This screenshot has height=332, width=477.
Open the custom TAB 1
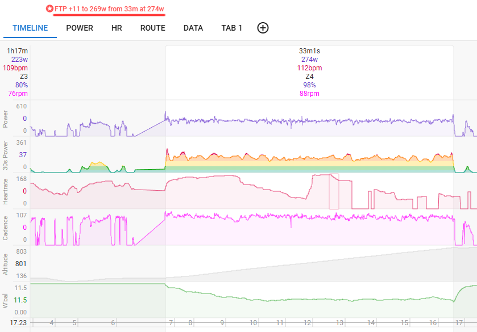[231, 28]
